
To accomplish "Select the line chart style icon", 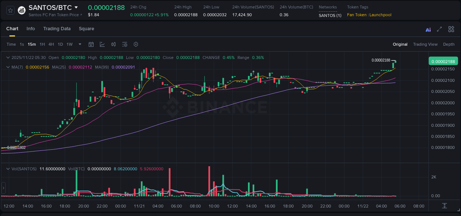I will tap(102, 44).
